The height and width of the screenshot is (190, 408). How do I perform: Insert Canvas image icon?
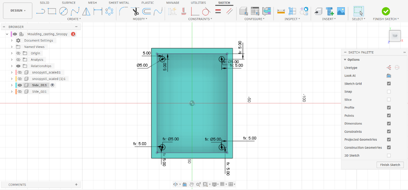pos(341,11)
